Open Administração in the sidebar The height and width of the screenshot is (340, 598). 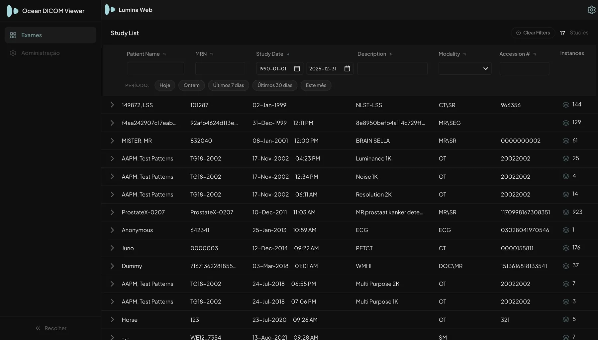(50, 53)
